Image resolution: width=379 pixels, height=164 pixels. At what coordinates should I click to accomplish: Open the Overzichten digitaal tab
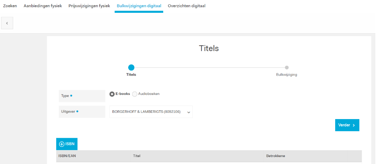click(187, 6)
